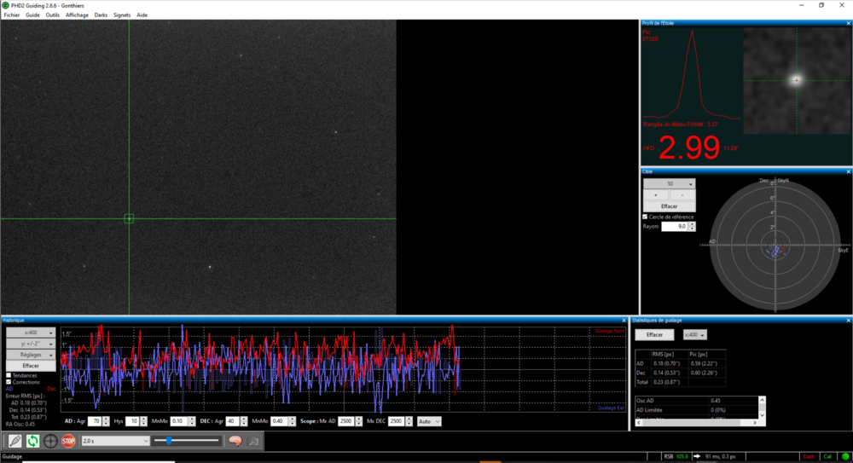Open the y: +/-2" scale dropdown
Screen dimensions: 853x463
pos(31,344)
